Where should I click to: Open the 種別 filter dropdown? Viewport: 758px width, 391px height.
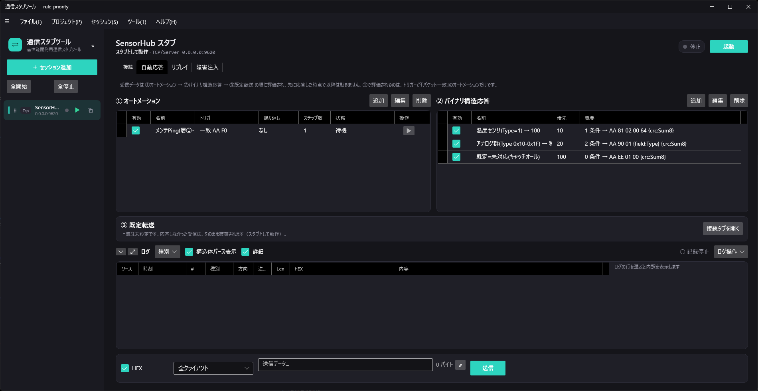click(x=168, y=252)
